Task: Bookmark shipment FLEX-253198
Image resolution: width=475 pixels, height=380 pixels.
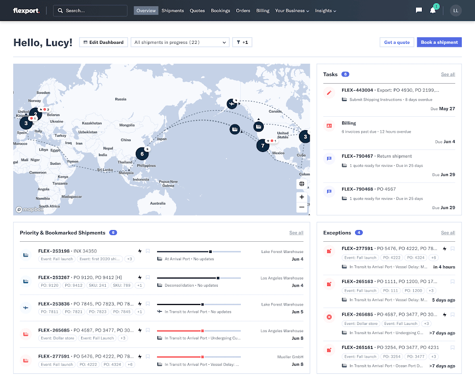Action: click(148, 251)
